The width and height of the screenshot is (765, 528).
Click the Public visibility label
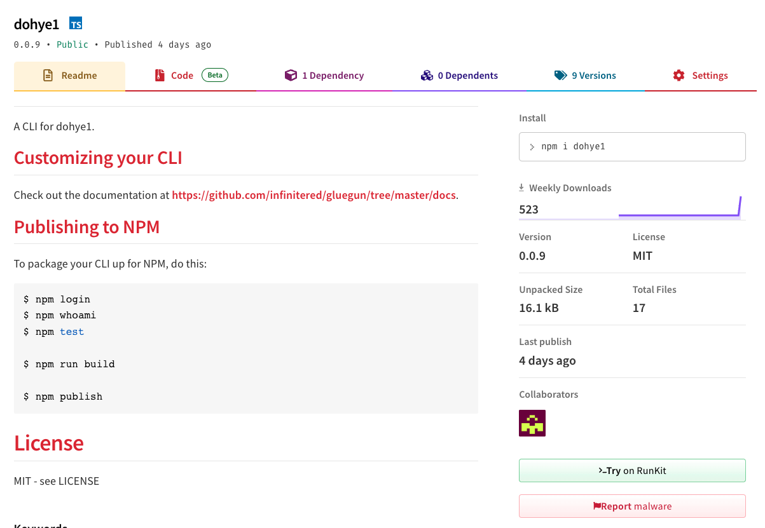(x=72, y=44)
